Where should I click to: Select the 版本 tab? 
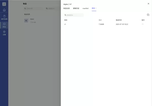click(94, 8)
